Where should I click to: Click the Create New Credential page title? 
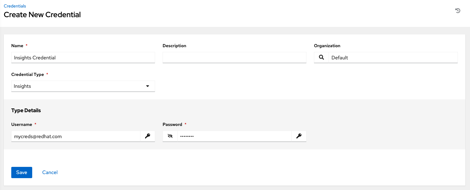point(42,15)
